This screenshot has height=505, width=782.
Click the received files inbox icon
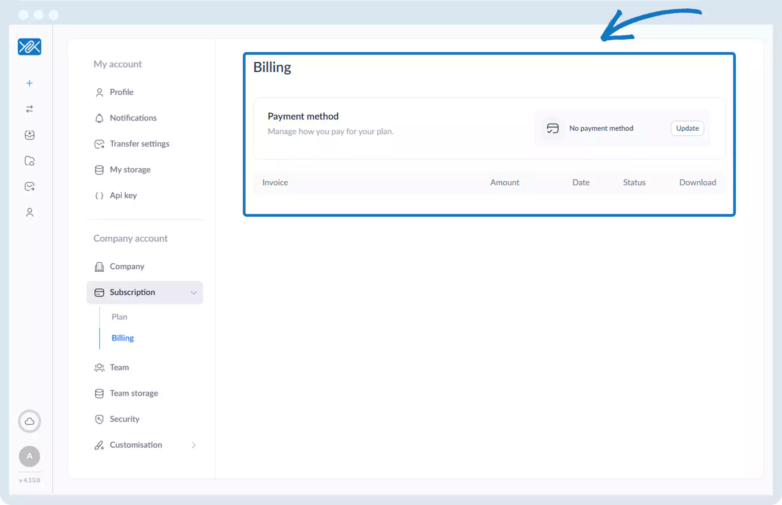(29, 135)
